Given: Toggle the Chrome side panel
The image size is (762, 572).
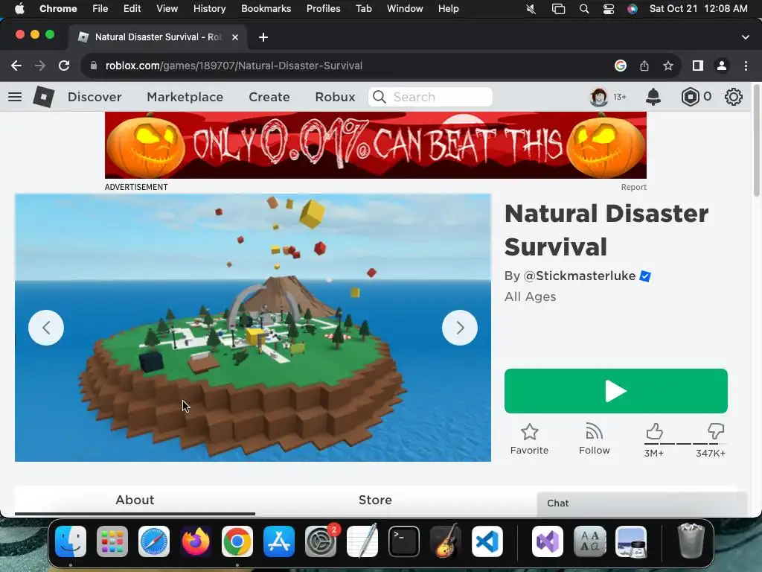Looking at the screenshot, I should point(698,66).
